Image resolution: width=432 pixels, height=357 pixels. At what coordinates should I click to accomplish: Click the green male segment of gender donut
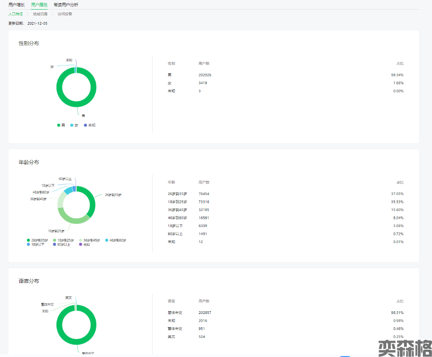pos(60,92)
